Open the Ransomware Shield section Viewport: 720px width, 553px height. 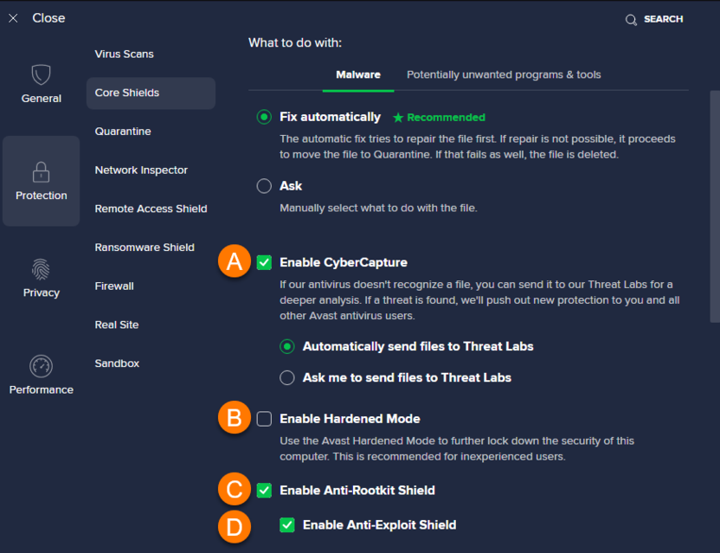click(x=145, y=248)
